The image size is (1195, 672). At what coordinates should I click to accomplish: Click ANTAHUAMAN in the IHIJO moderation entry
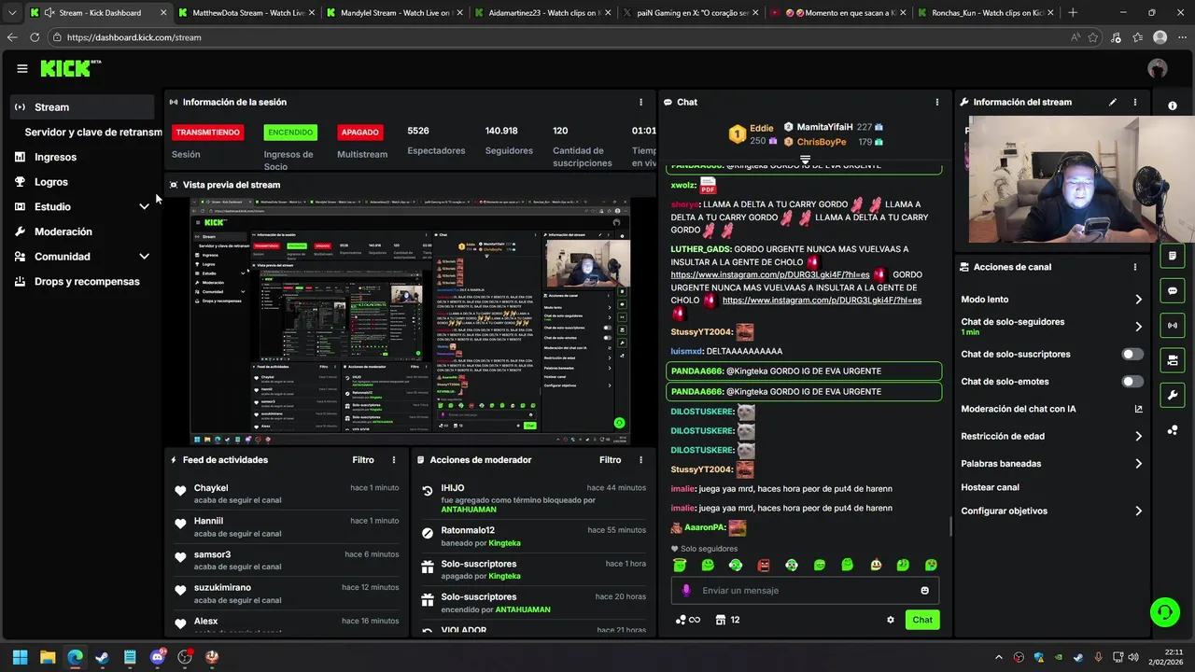click(x=469, y=510)
